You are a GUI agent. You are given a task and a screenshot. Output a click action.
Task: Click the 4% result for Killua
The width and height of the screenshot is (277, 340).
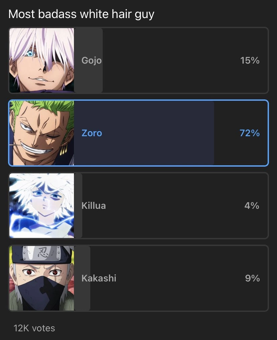point(252,205)
